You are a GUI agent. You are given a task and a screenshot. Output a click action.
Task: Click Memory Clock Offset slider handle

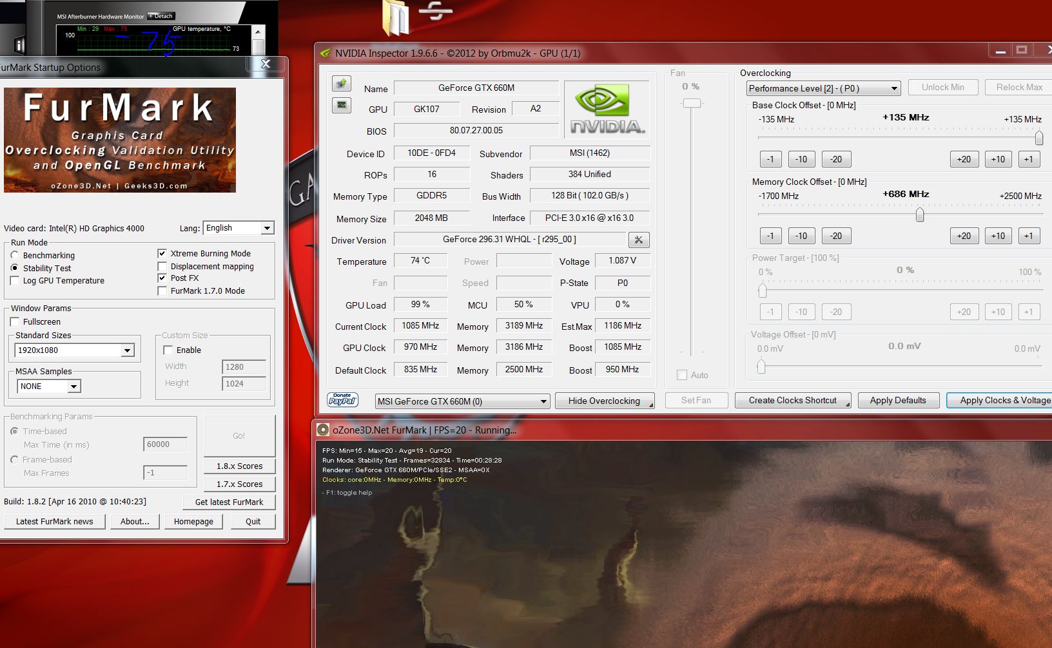[x=920, y=214]
